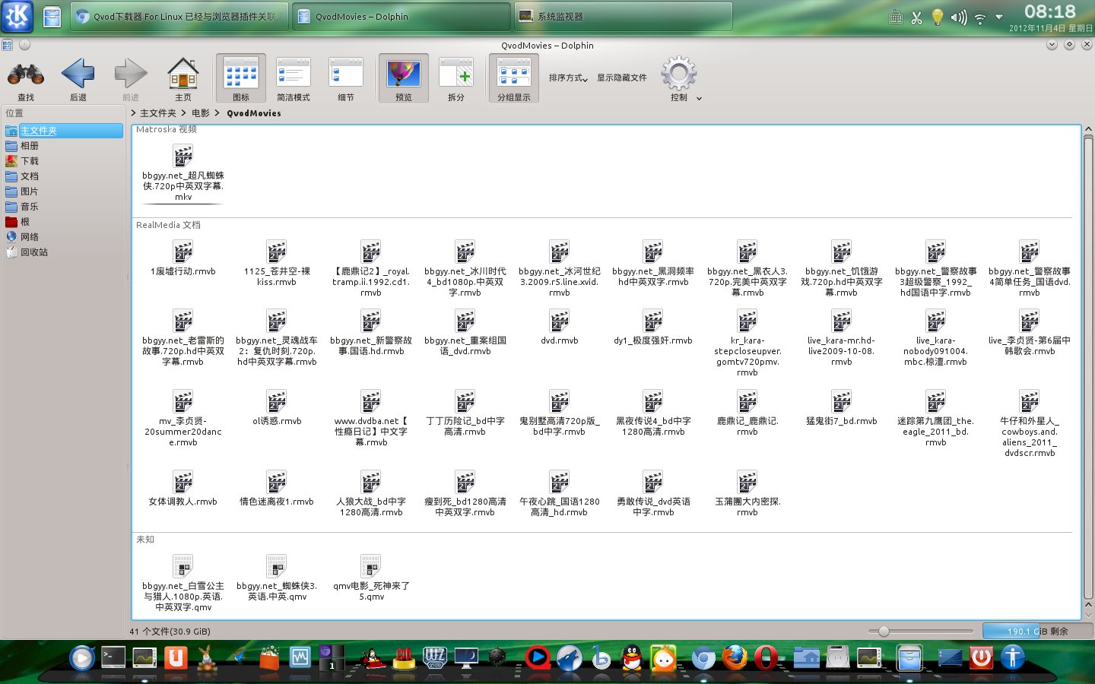This screenshot has height=684, width=1095.
Task: Select 主文件夹 in the Places panel
Action: point(63,131)
